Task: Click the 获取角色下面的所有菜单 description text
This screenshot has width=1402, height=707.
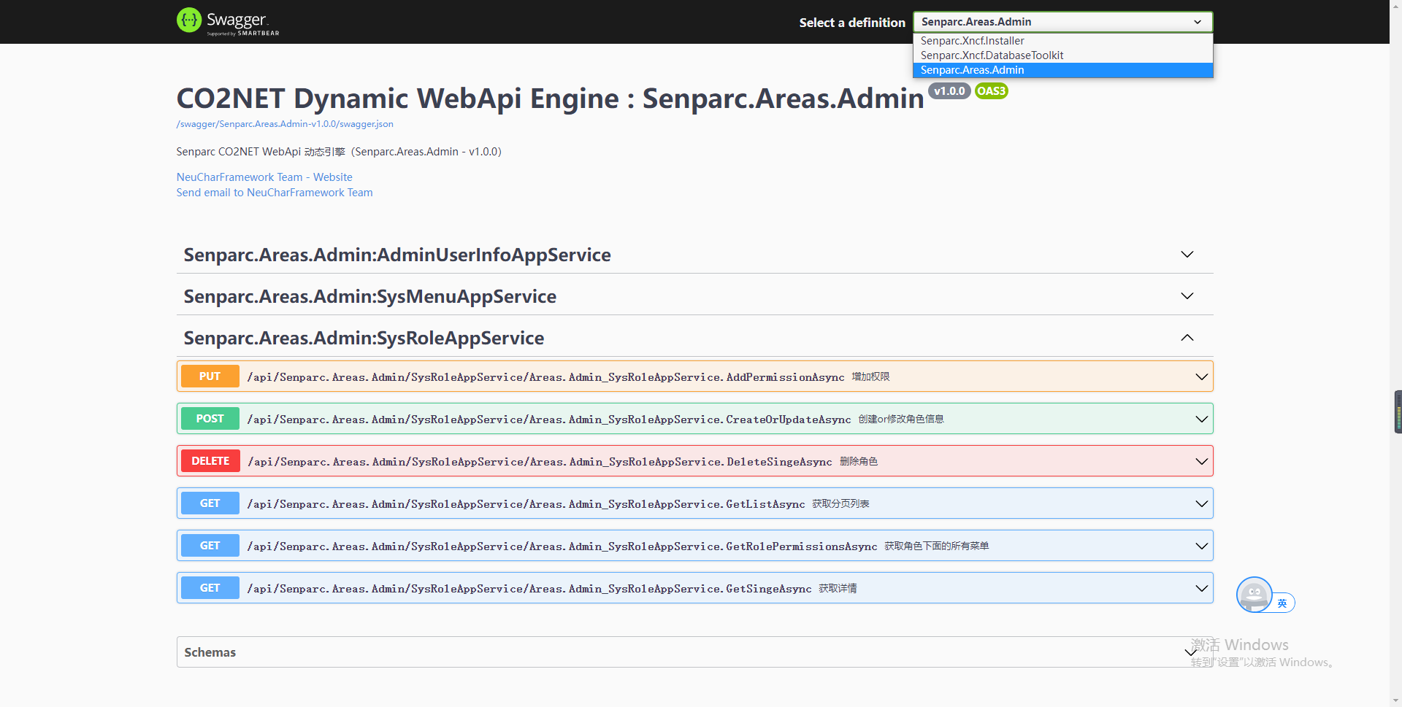Action: (x=937, y=546)
